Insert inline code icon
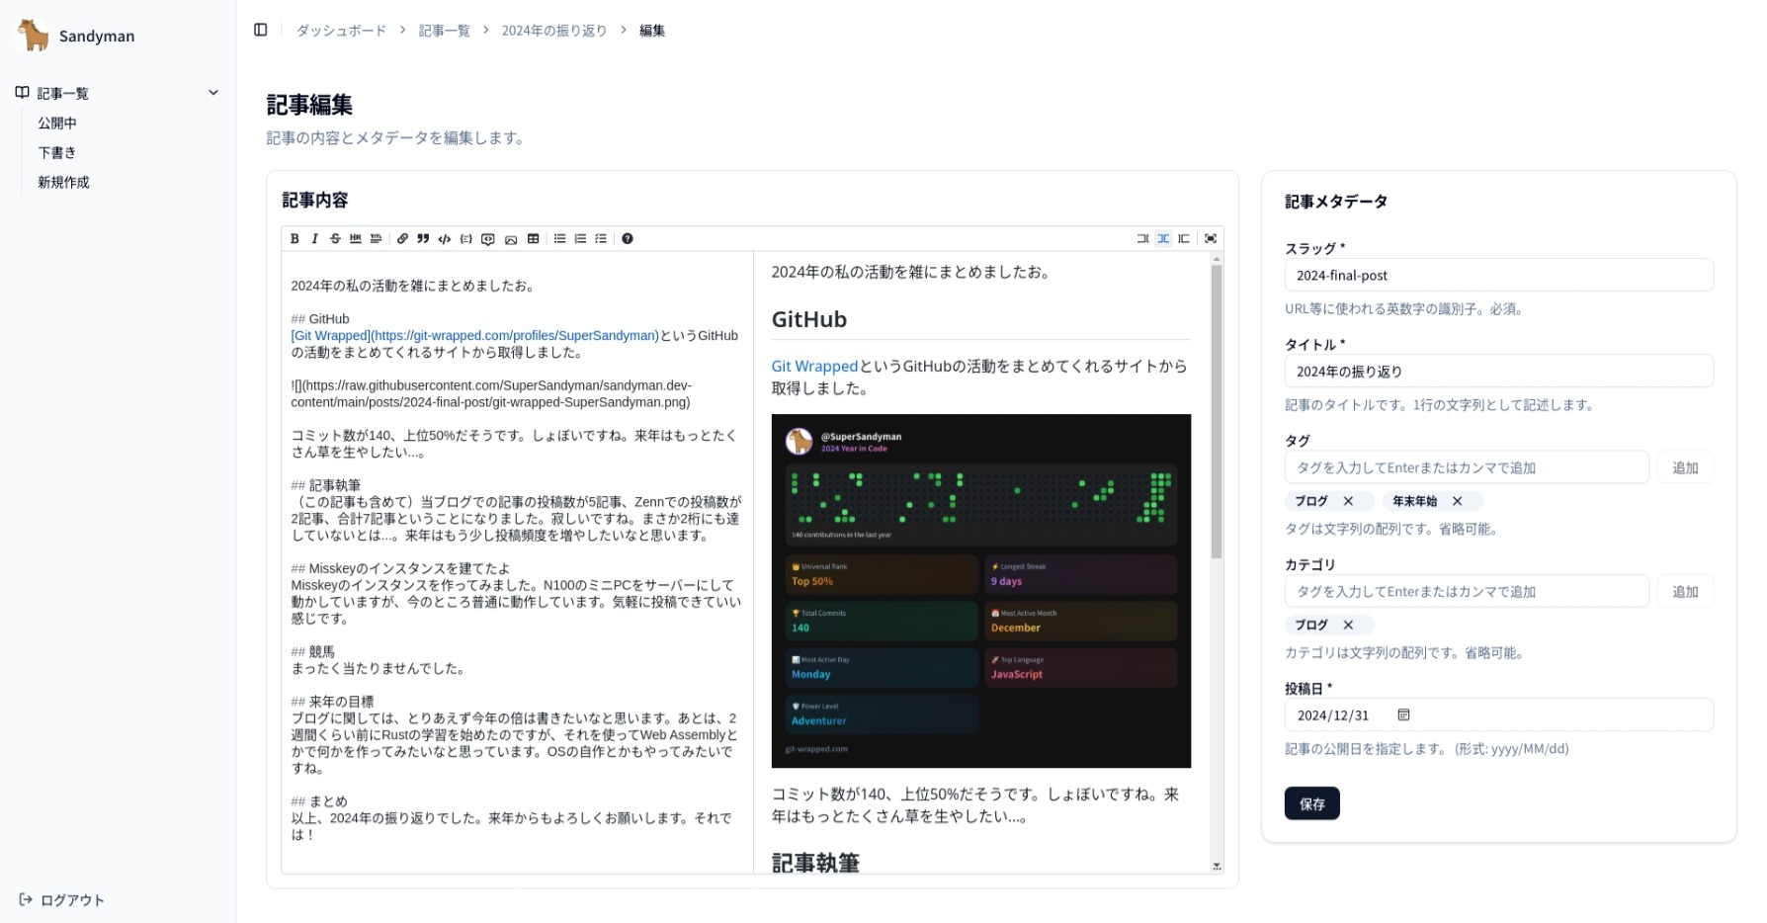The height and width of the screenshot is (923, 1767). click(445, 238)
